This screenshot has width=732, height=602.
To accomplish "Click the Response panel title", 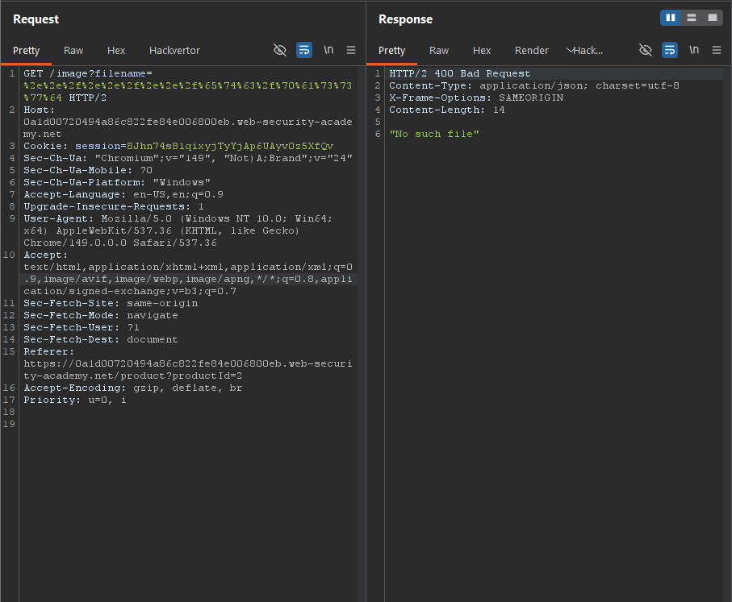I will pos(405,19).
